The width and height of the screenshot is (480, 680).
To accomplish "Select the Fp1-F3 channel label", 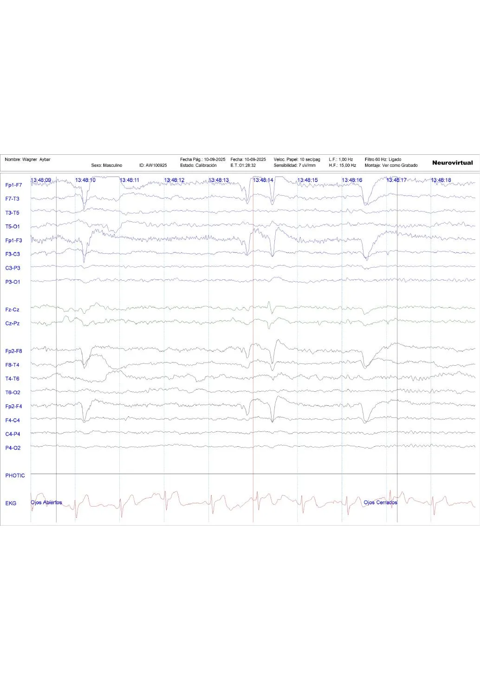I will [13, 241].
